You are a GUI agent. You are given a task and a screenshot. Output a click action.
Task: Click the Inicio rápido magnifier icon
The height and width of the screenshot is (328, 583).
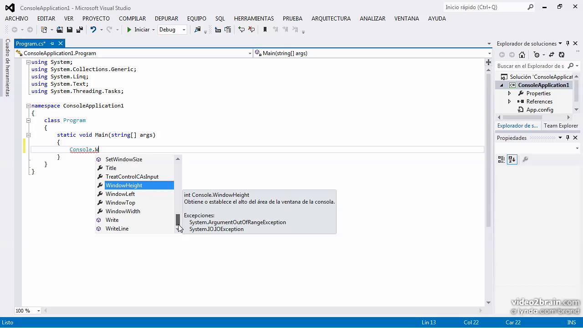click(x=531, y=7)
